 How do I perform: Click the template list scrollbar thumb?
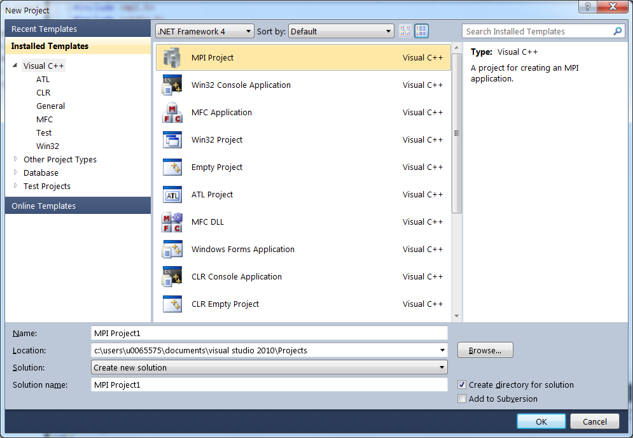click(457, 133)
